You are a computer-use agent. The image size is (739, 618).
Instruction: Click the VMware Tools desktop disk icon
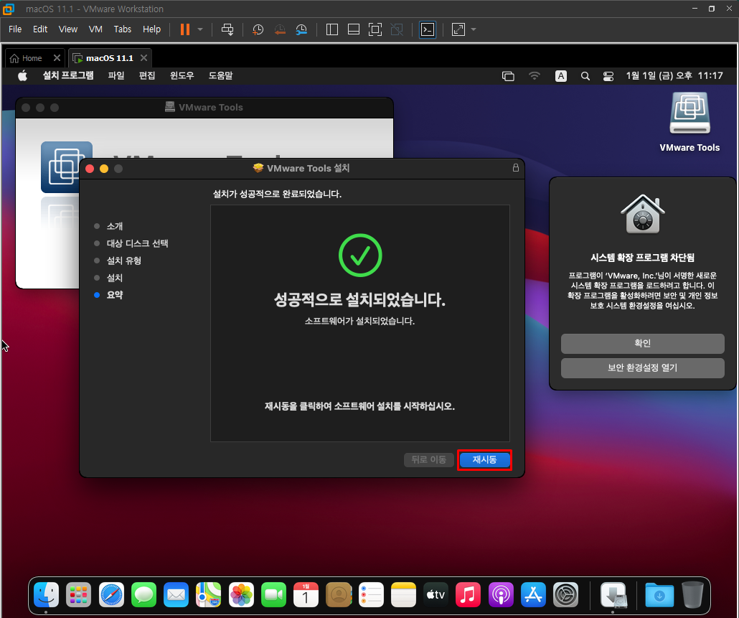[689, 113]
